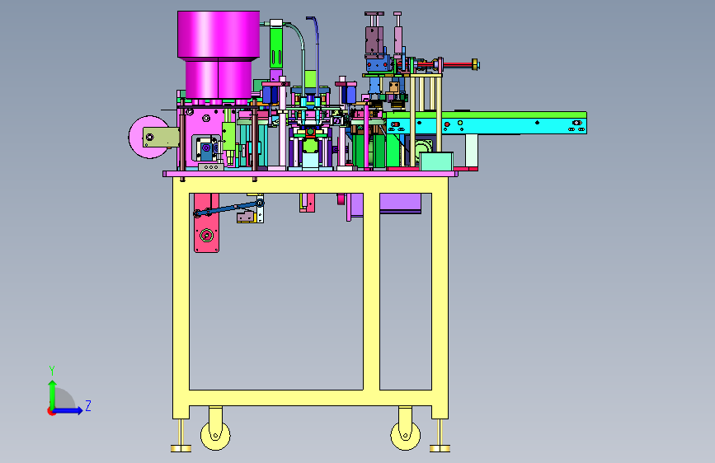Select the pink tabletop base plate
715x463 pixels.
(x=310, y=174)
